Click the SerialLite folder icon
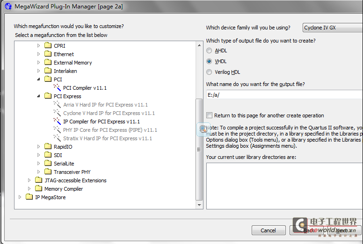Image resolution: width=363 pixels, height=244 pixels. coord(48,163)
